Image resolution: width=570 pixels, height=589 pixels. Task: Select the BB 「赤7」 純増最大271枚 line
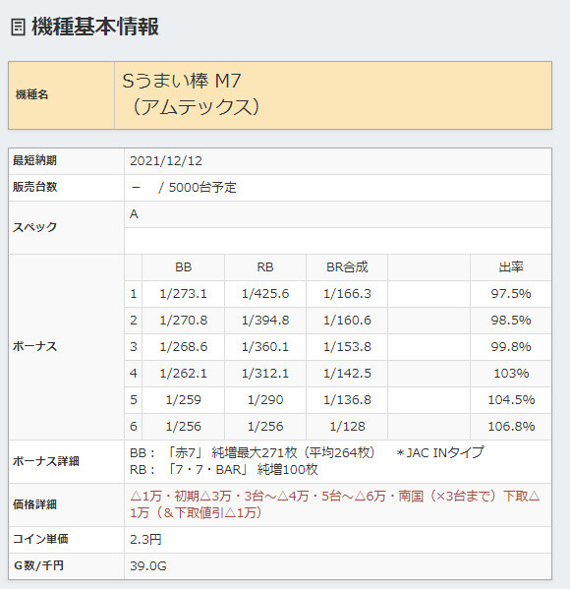(x=253, y=453)
